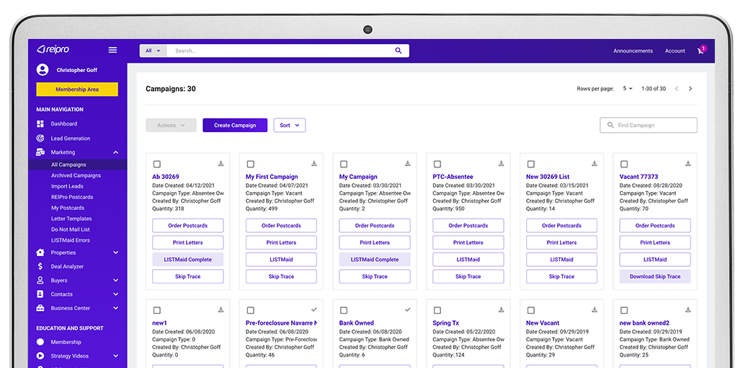Check the My First Campaign checkbox
The width and height of the screenshot is (743, 368).
point(250,165)
